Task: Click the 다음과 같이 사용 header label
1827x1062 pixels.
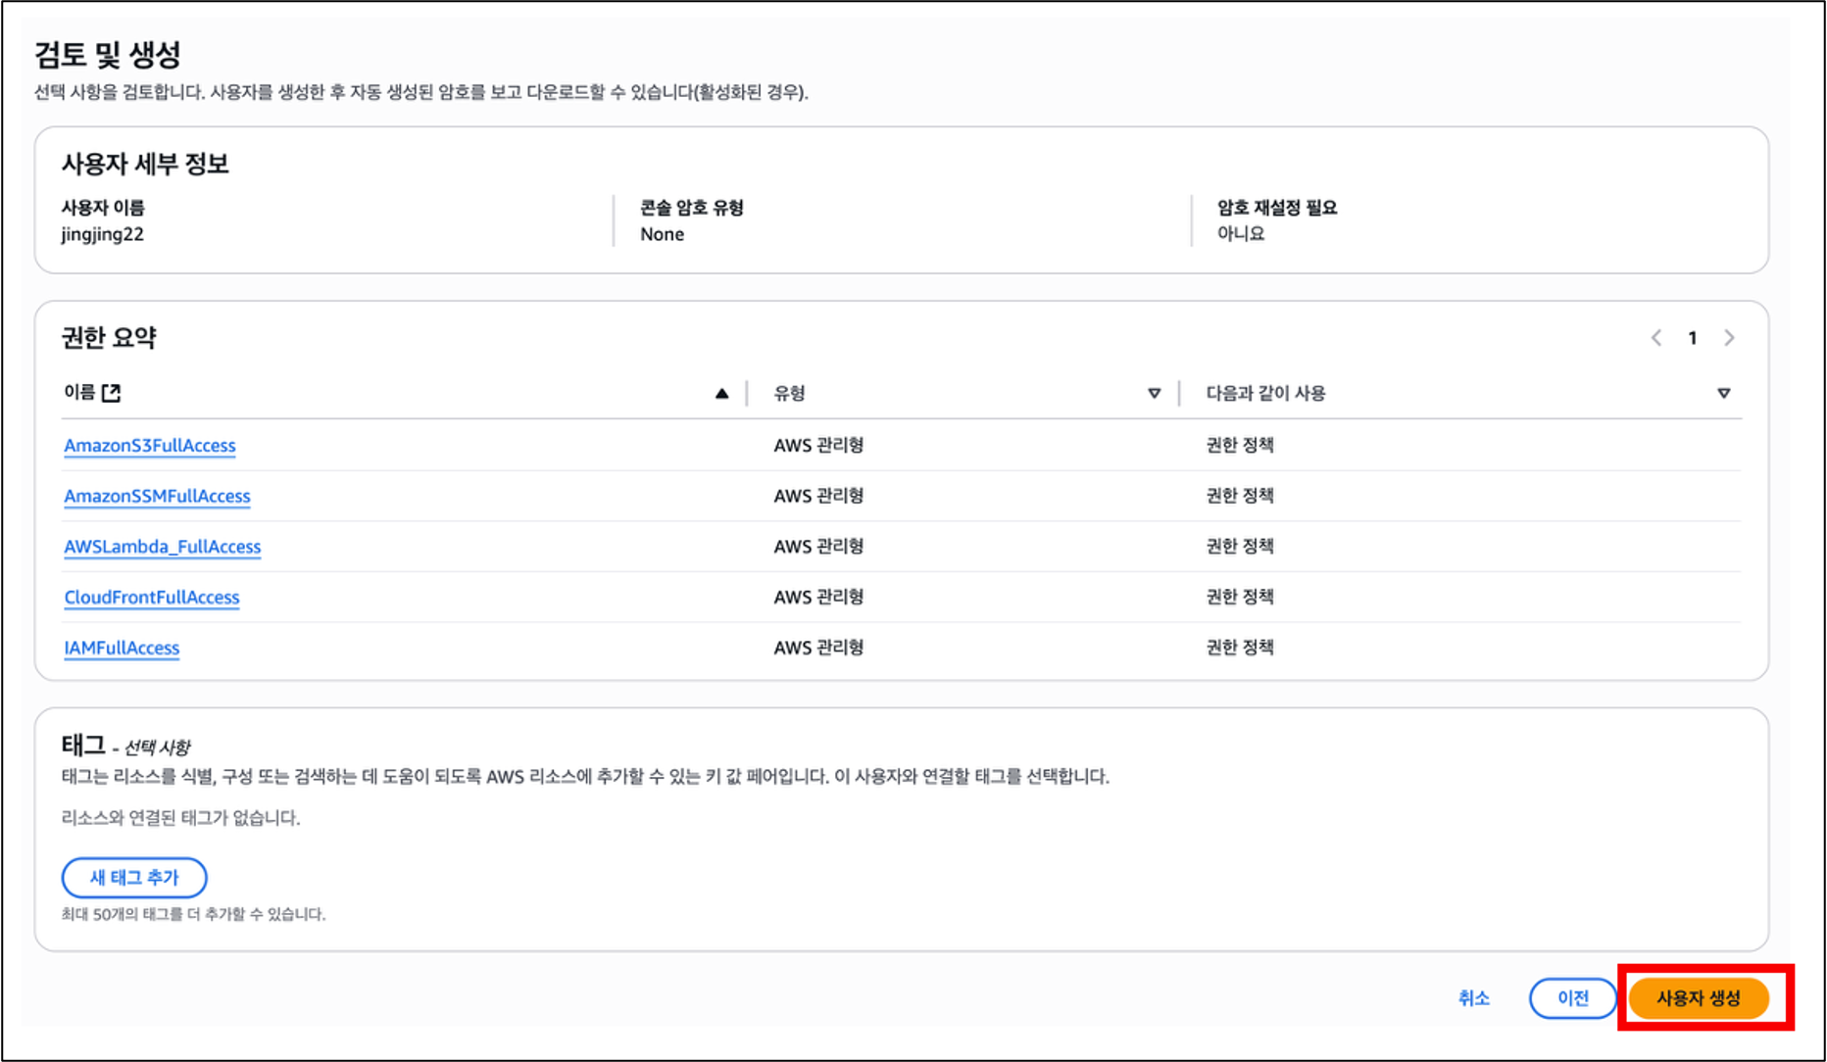Action: point(1264,393)
